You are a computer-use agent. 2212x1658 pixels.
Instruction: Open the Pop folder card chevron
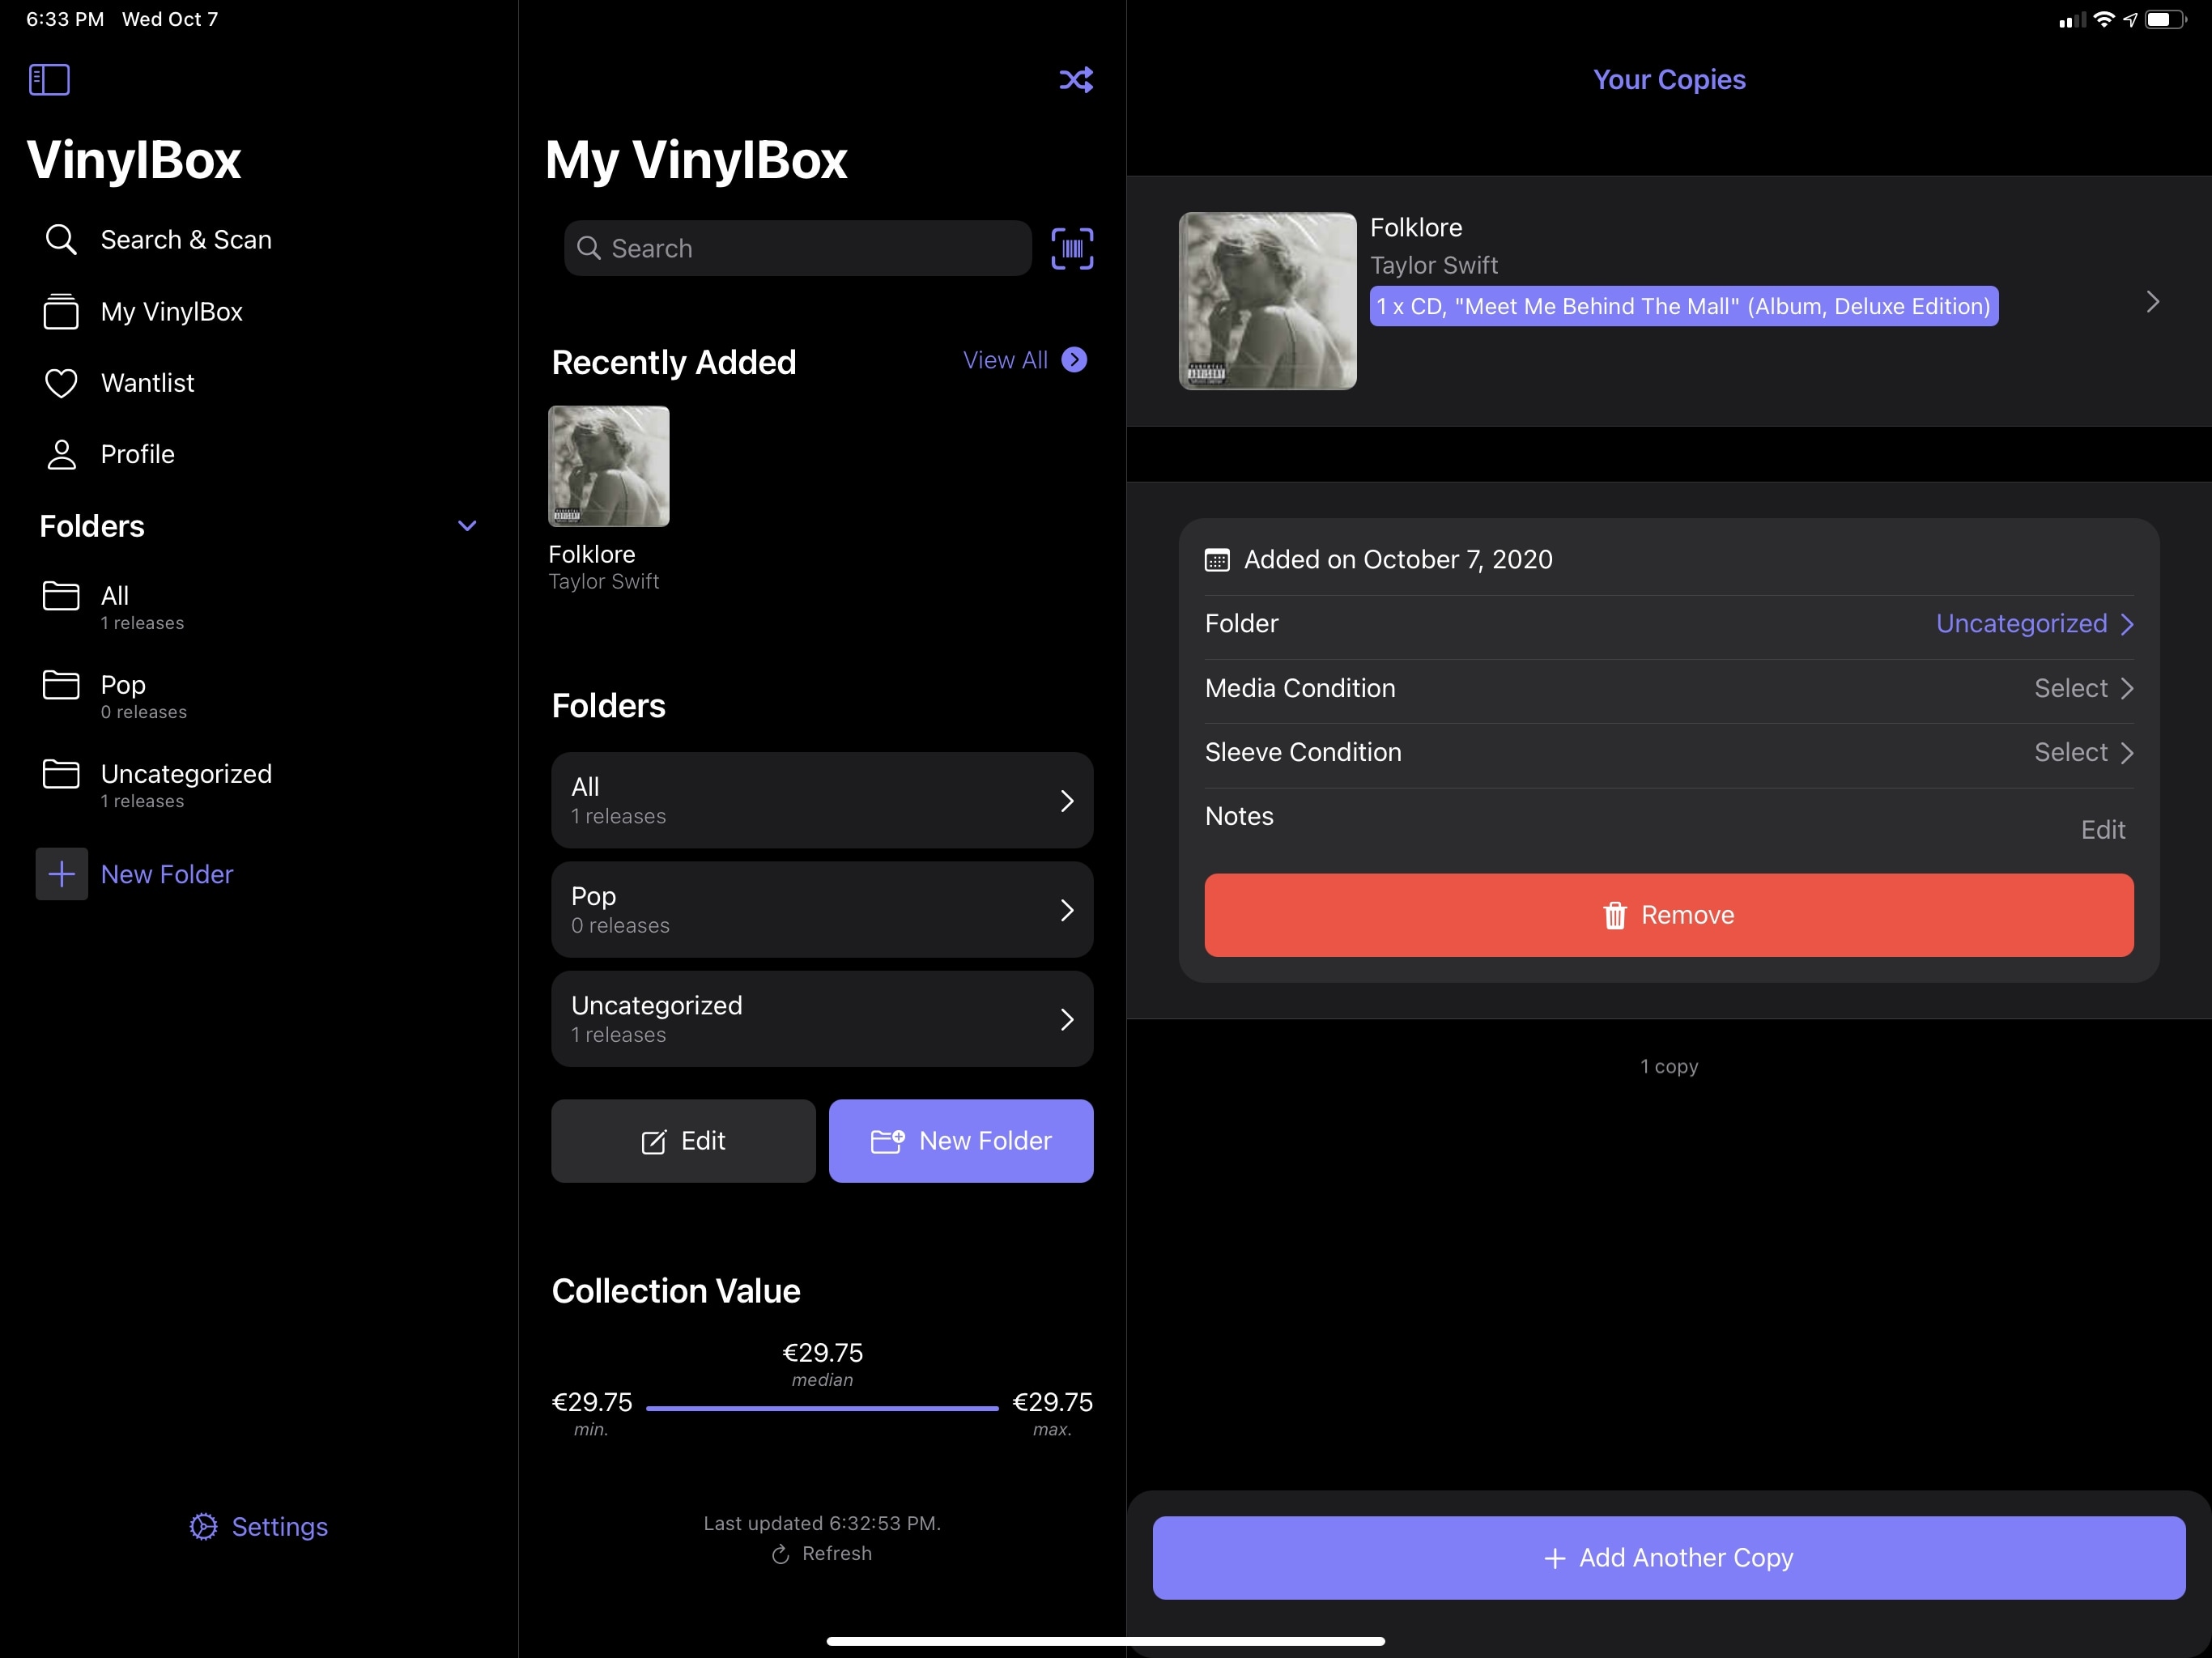tap(1067, 910)
